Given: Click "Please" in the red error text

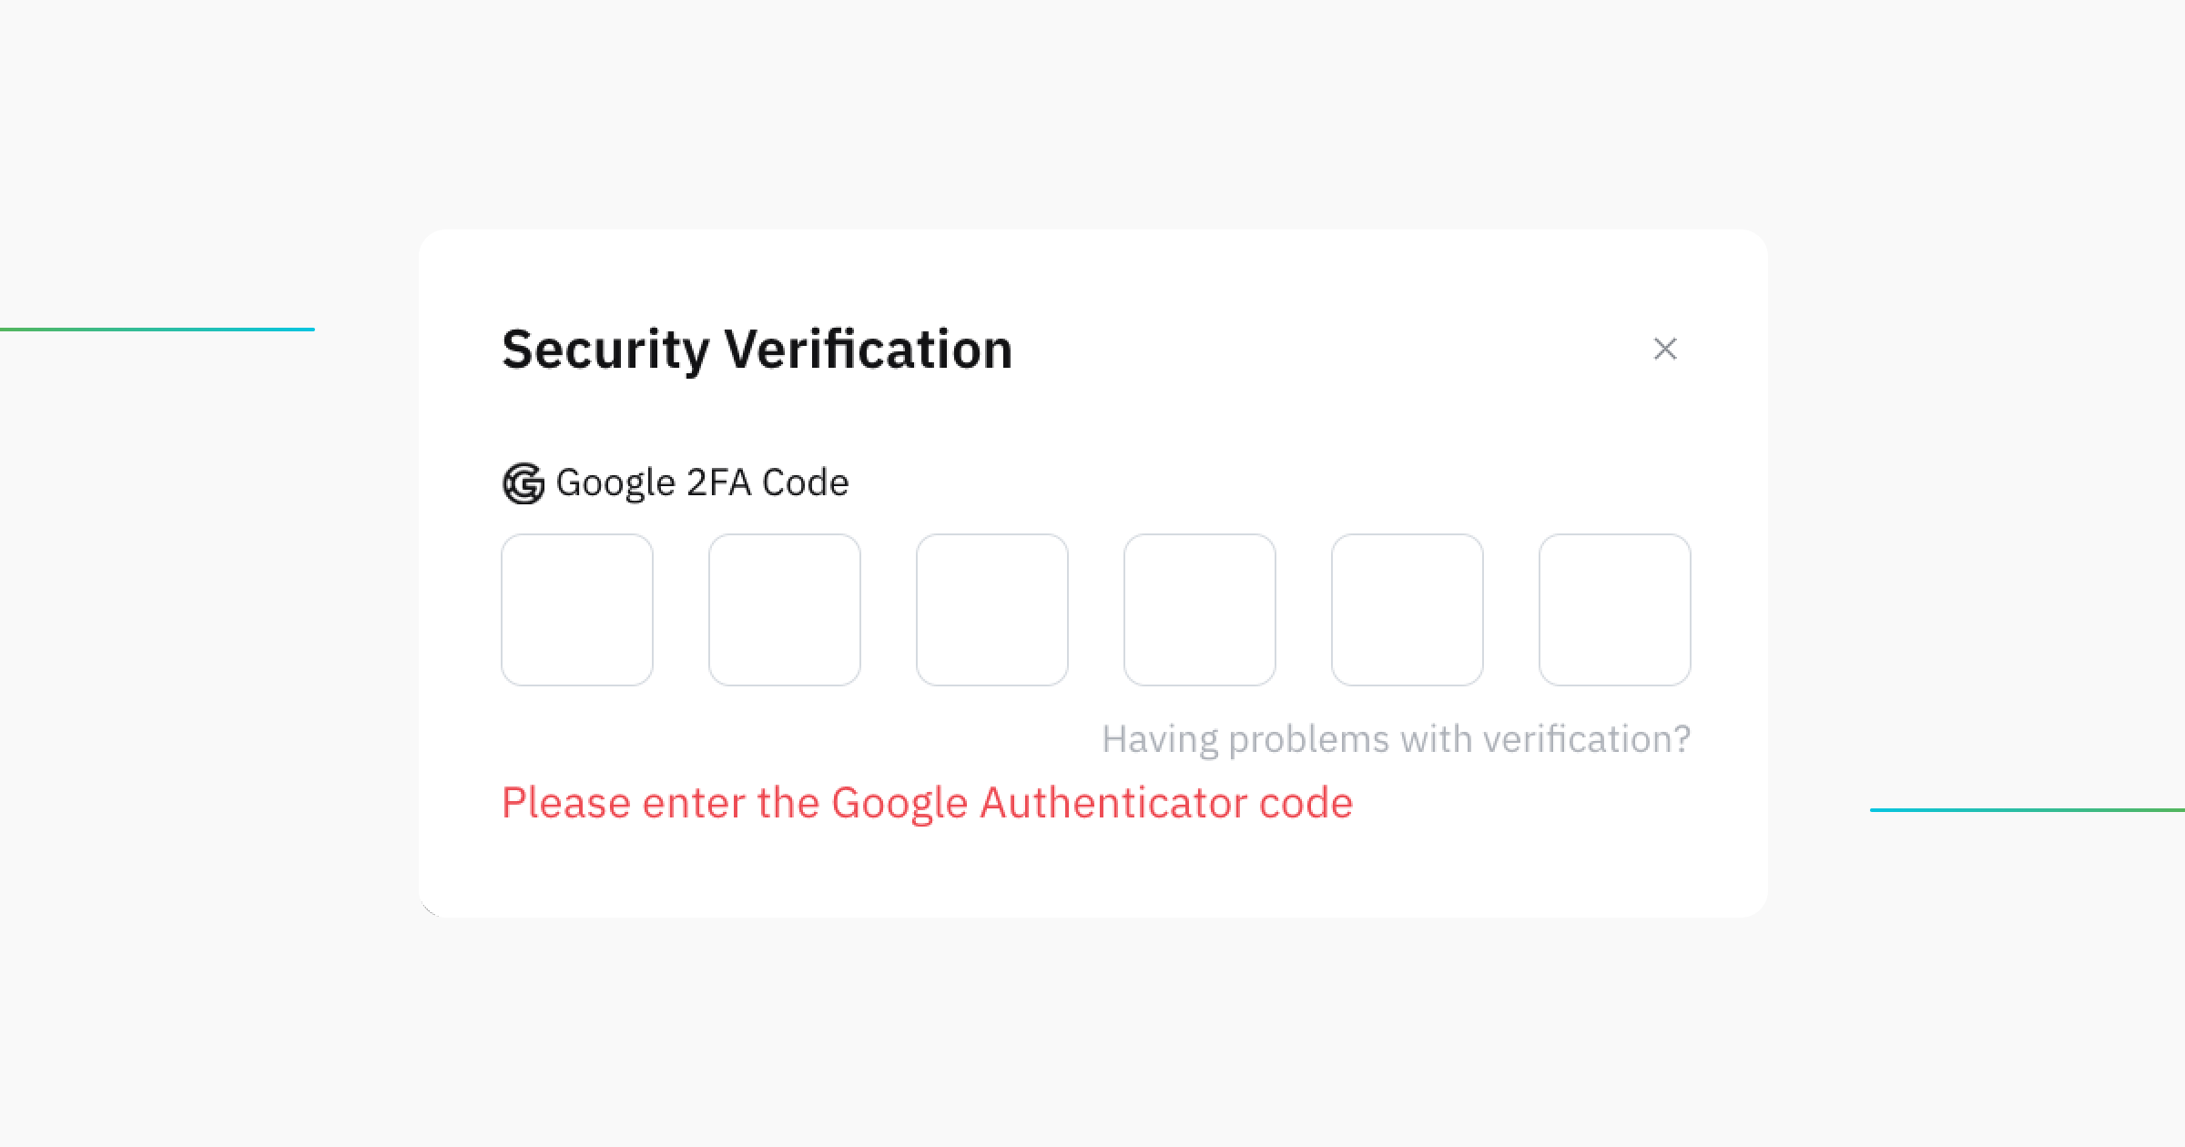Looking at the screenshot, I should tap(565, 803).
